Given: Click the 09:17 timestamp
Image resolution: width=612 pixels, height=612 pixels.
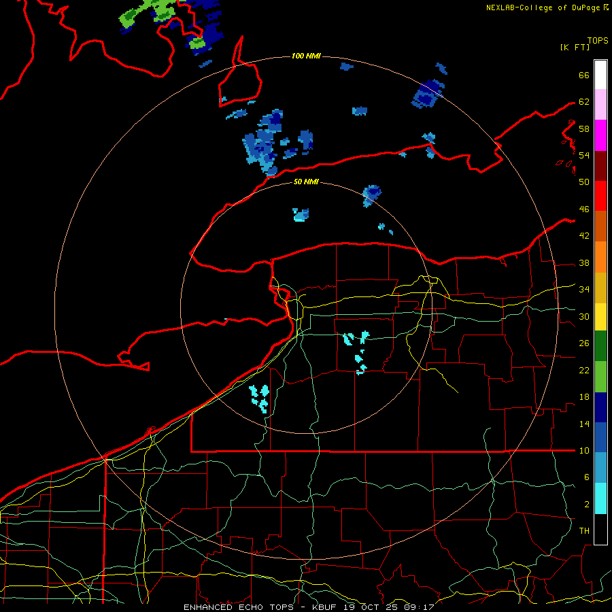Looking at the screenshot, I should [x=418, y=607].
